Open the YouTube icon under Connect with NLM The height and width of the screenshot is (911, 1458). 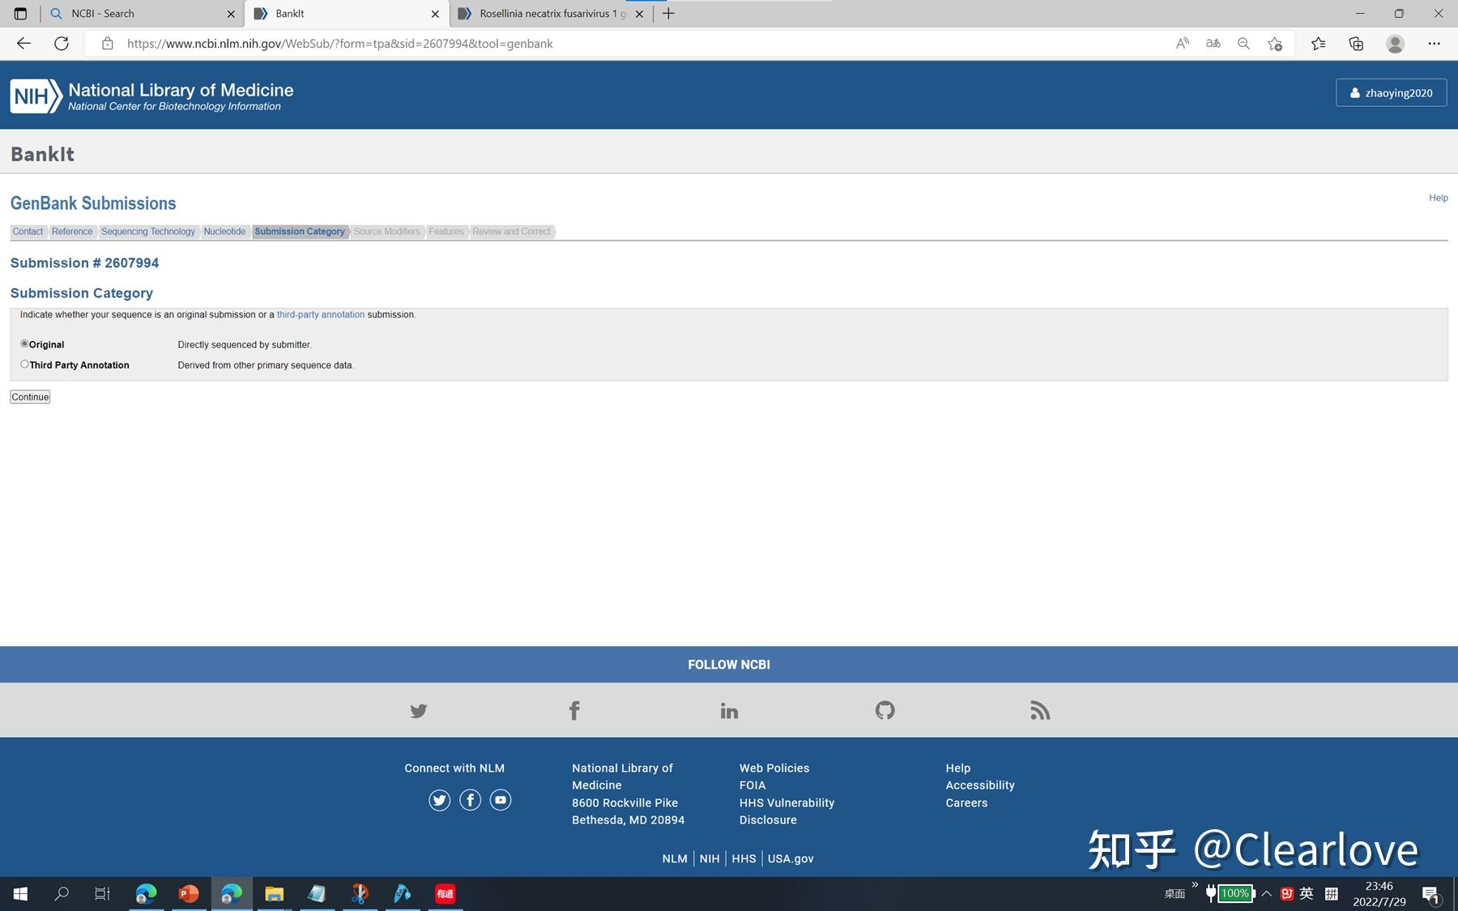tap(500, 799)
